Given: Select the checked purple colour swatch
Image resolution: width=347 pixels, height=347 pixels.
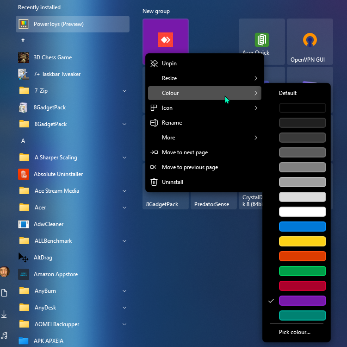Looking at the screenshot, I should [x=302, y=301].
